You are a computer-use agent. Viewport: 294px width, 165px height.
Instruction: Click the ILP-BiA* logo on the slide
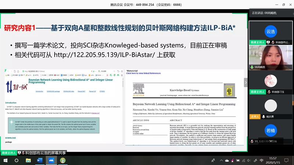[17, 87]
